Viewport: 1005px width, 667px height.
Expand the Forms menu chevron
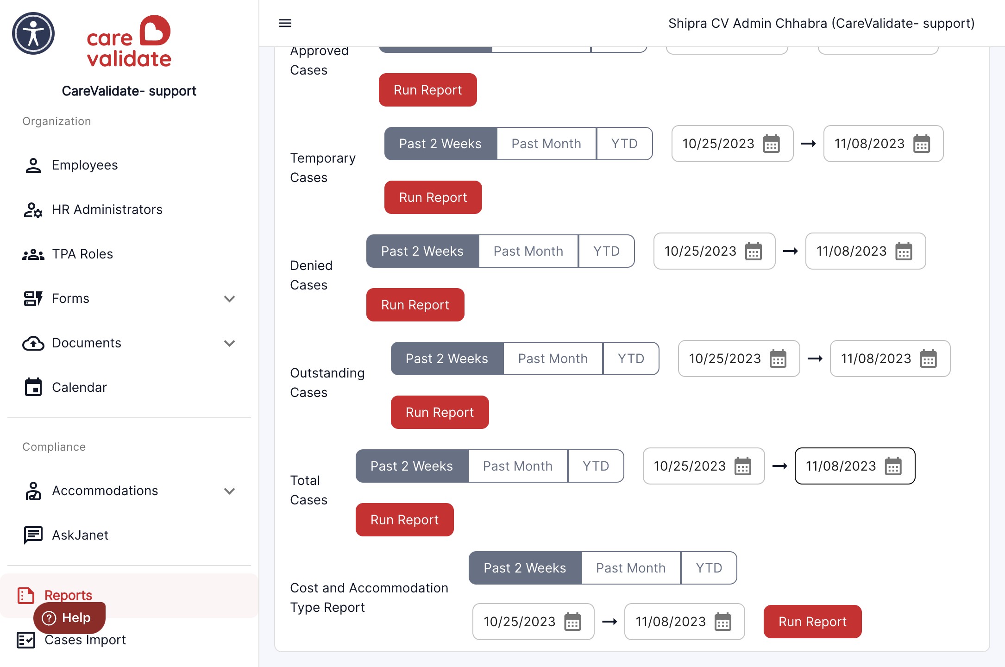click(x=229, y=299)
